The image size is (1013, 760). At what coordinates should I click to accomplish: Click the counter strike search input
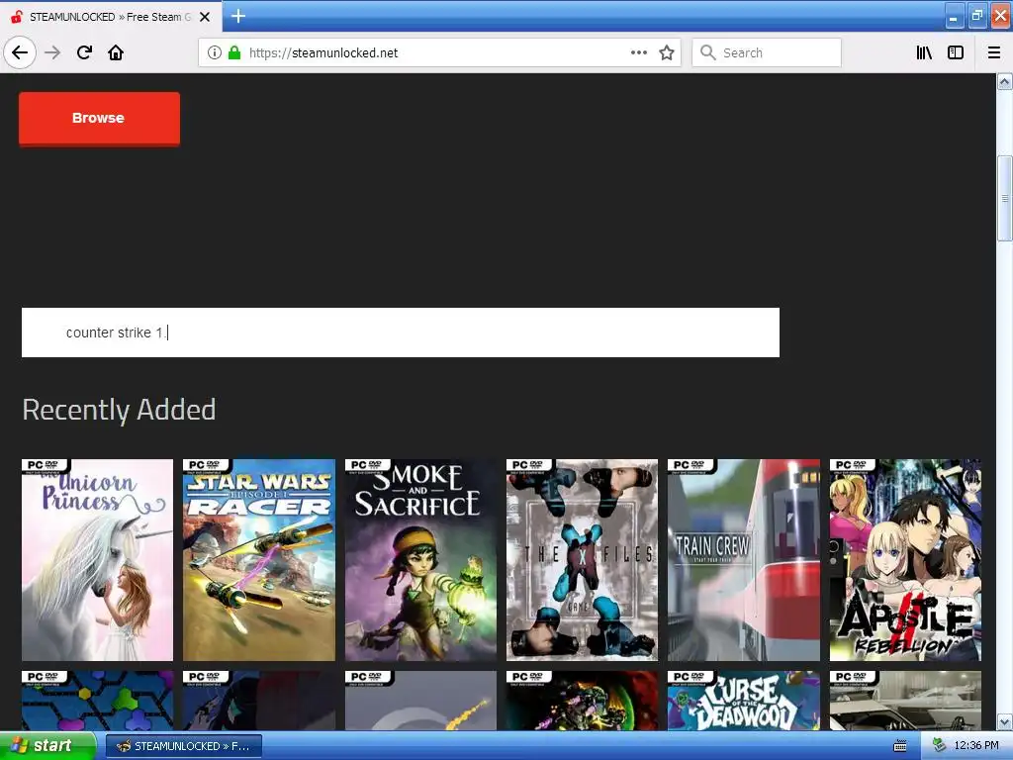pos(401,332)
